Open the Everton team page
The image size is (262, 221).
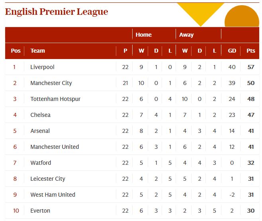pos(40,211)
